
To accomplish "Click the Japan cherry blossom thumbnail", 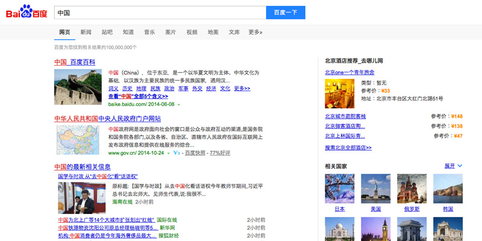I will (x=340, y=189).
